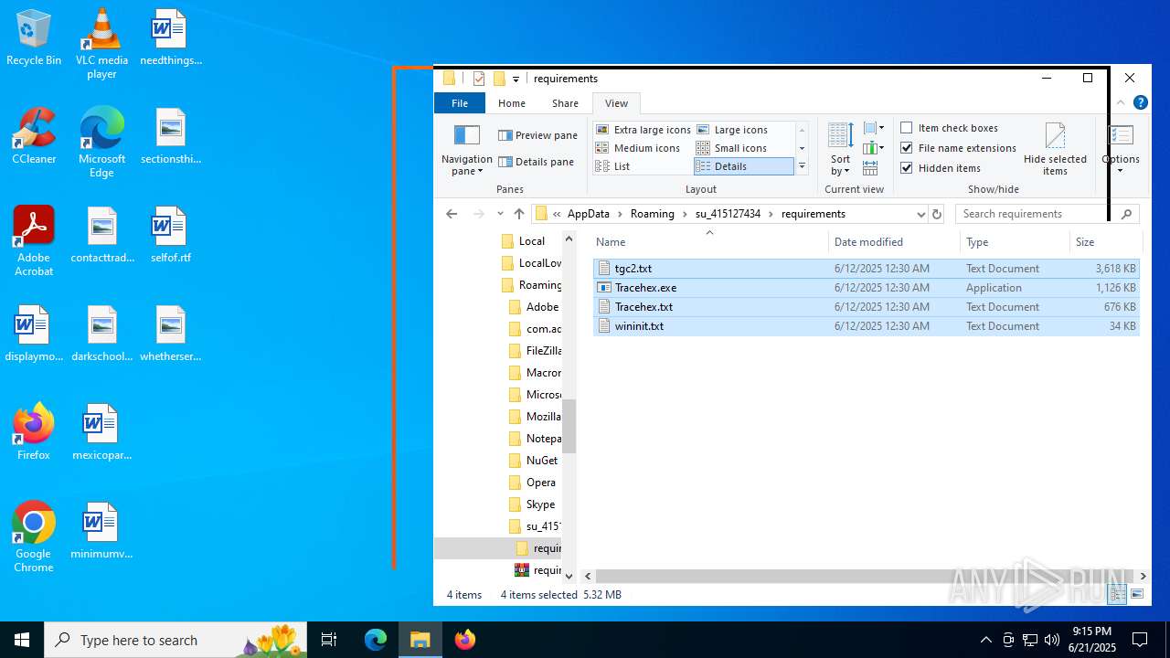The height and width of the screenshot is (658, 1170).
Task: Switch to Small icons layout
Action: [x=731, y=148]
